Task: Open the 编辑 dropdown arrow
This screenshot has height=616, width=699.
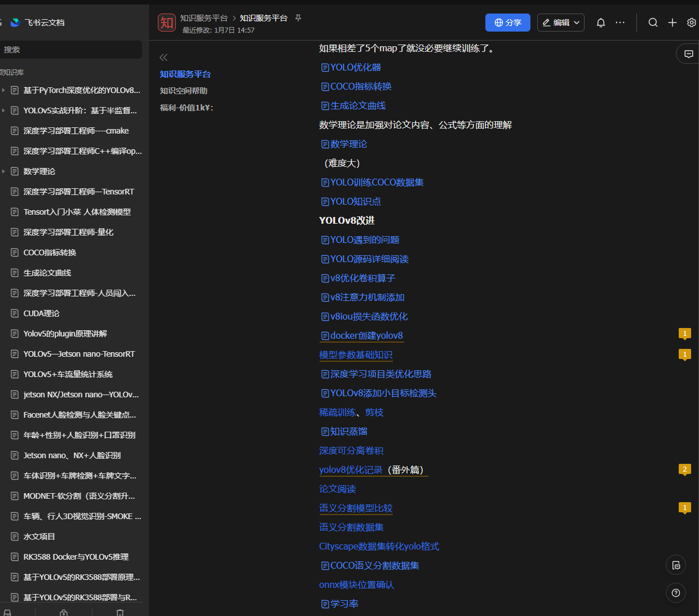Action: coord(576,23)
